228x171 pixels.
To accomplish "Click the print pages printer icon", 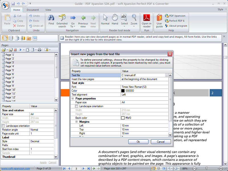I will point(39,50).
